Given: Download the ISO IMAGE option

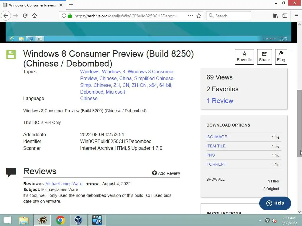Looking at the screenshot, I should coord(217,137).
